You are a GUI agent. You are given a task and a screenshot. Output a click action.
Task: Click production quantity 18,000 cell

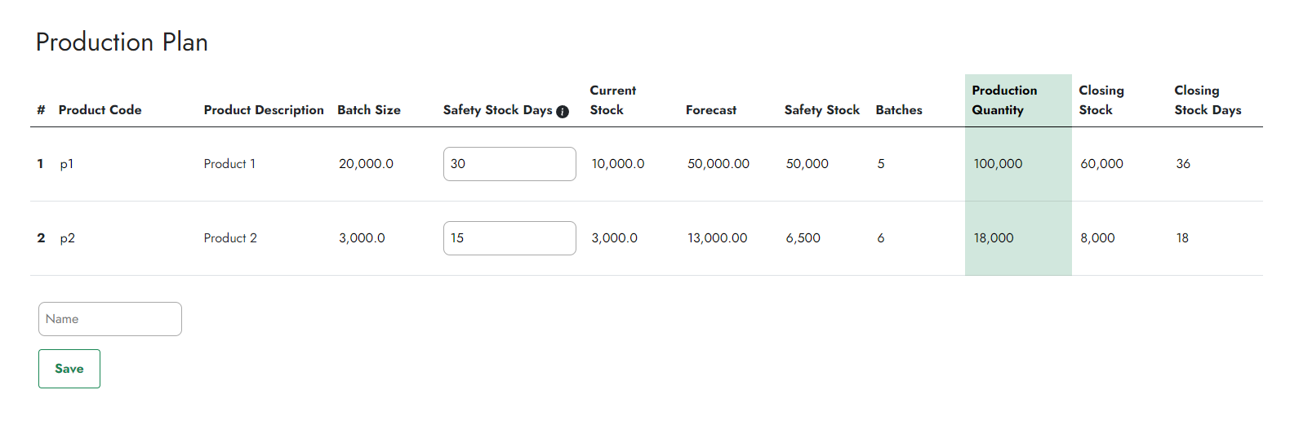pyautogui.click(x=994, y=238)
